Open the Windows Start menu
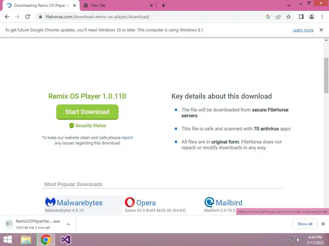Viewport: 329px width, 246px height. pyautogui.click(x=8, y=240)
